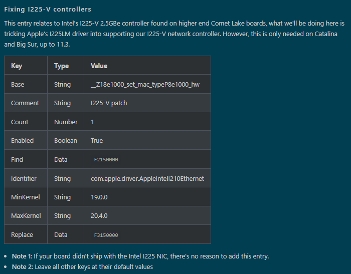
Task: Click the MinKernel value 19.0.0
Action: [99, 197]
